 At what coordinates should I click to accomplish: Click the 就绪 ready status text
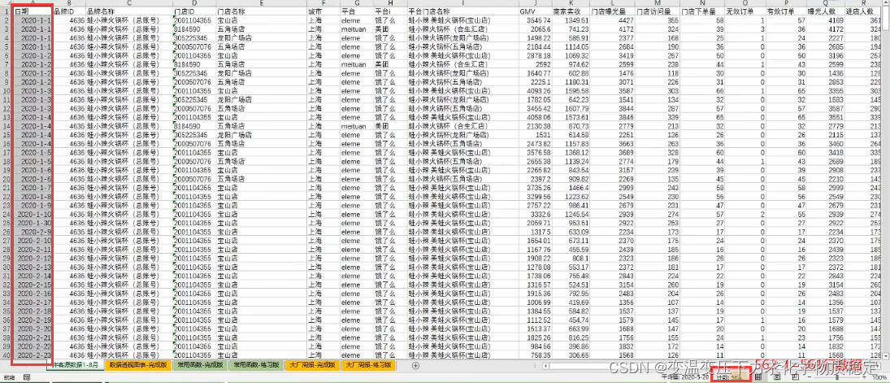[9, 377]
